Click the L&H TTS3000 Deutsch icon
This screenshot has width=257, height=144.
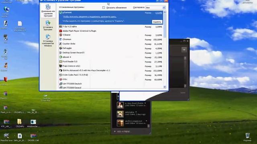tap(61, 84)
